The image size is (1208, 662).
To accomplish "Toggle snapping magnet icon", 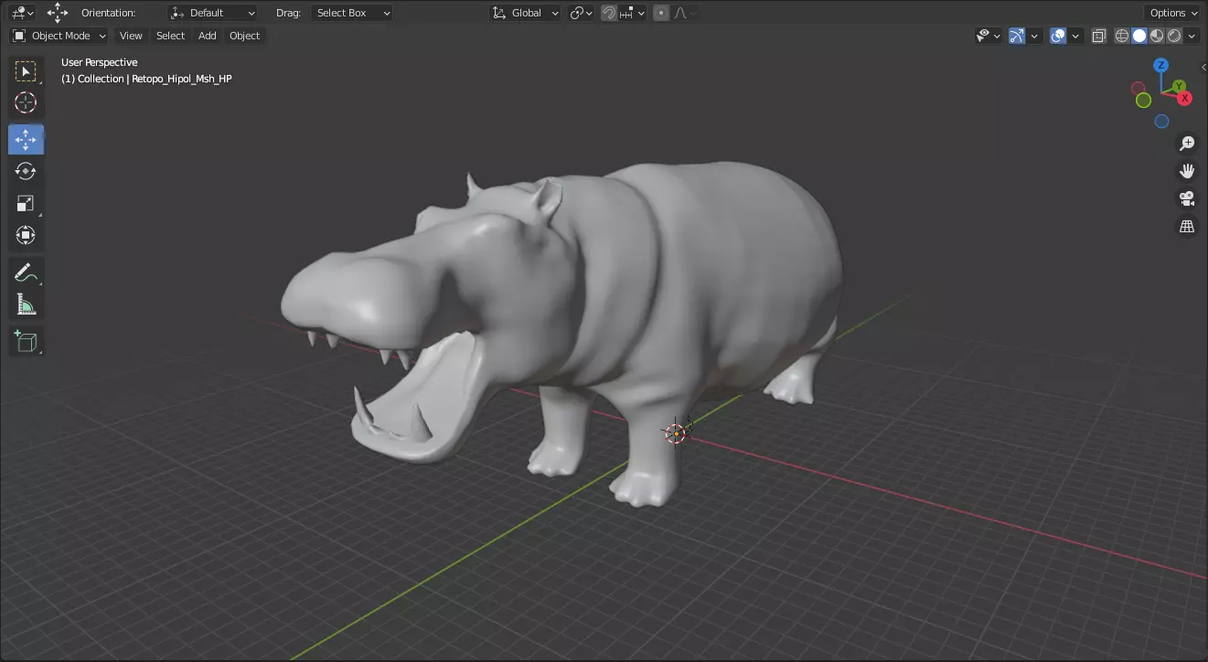I will coord(609,13).
